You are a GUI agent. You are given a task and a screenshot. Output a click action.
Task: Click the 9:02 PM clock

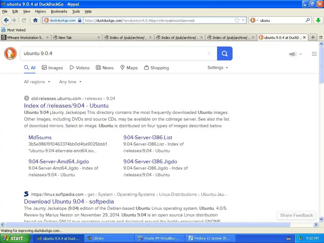[x=312, y=238]
